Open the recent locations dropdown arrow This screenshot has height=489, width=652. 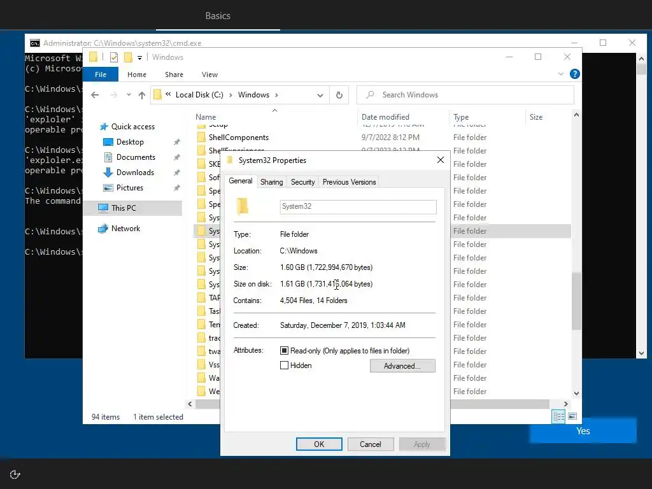coord(129,95)
